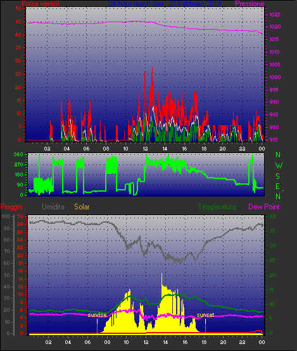
Task: Click '975' on the pressure axis
Action: [274, 140]
